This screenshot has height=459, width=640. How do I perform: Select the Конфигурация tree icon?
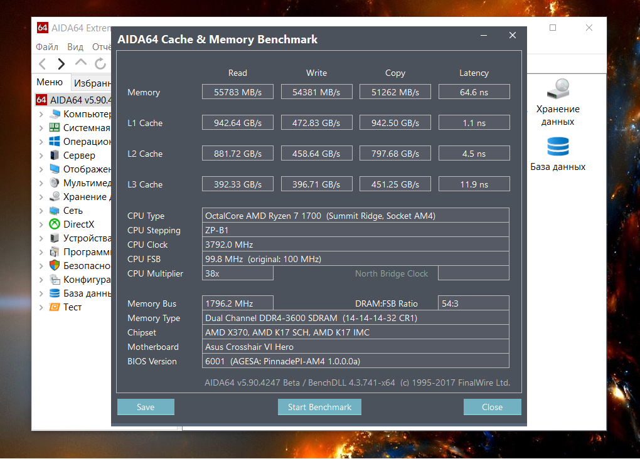[55, 280]
